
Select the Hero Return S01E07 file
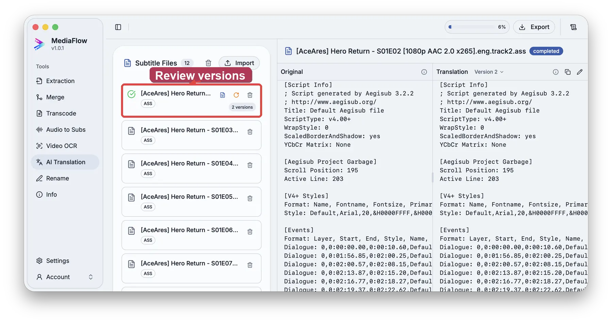[x=191, y=268]
